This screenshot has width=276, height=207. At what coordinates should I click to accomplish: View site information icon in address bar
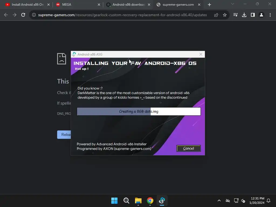point(34,15)
